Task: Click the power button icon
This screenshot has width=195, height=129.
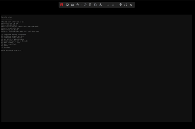Action: tap(108, 5)
